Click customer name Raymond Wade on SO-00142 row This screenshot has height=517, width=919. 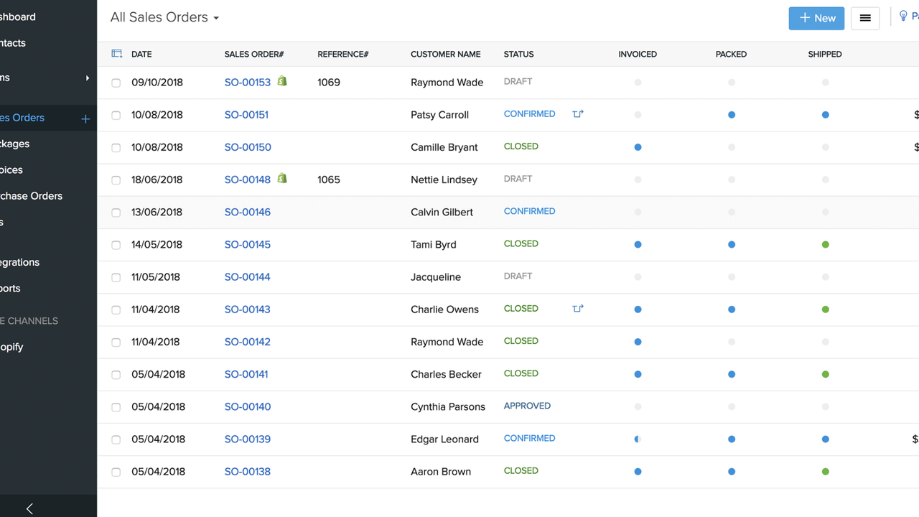tap(447, 342)
